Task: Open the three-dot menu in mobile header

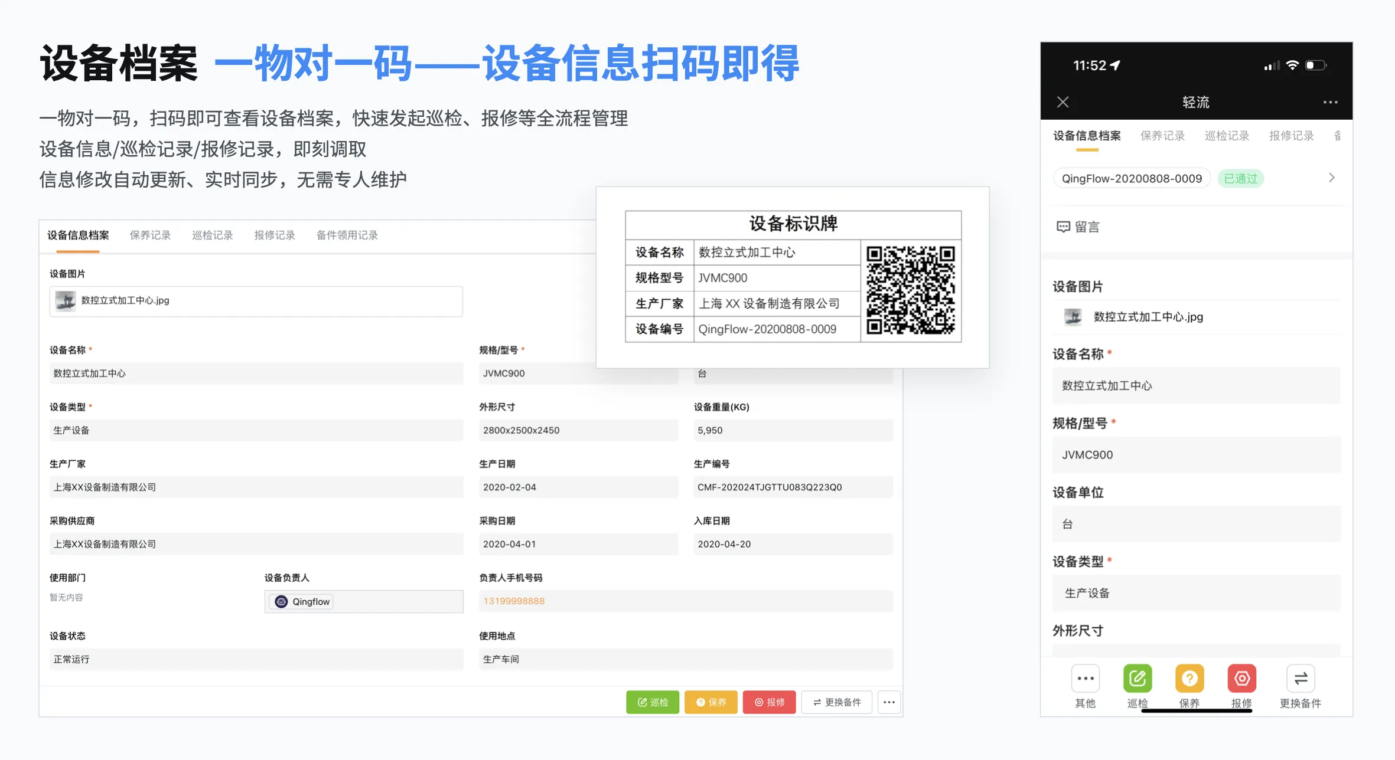Action: tap(1330, 102)
